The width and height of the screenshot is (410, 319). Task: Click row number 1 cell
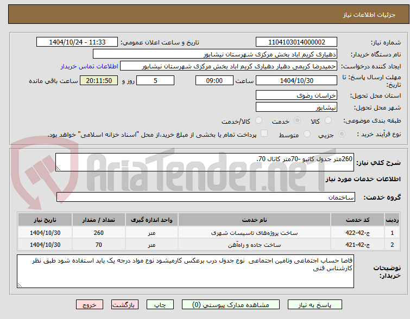pos(392,233)
